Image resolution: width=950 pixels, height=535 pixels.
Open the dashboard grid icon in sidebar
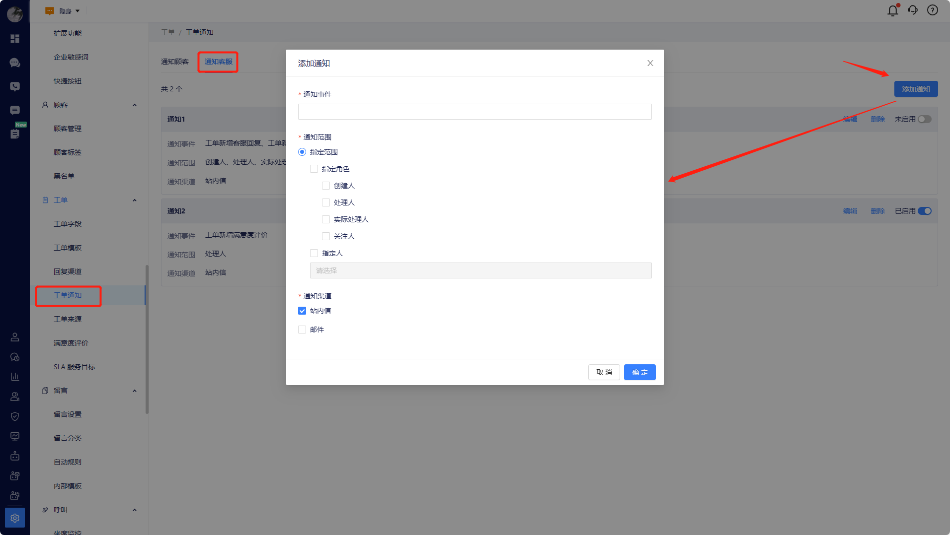[x=15, y=39]
